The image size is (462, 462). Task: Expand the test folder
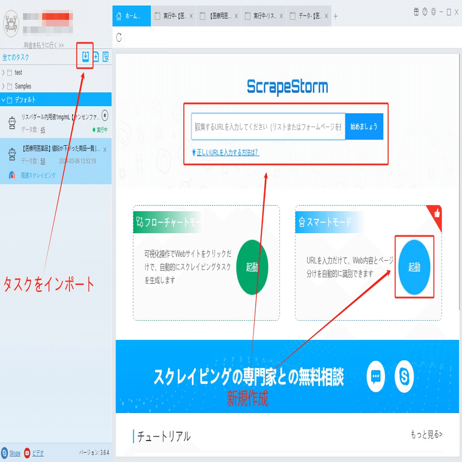(3, 72)
